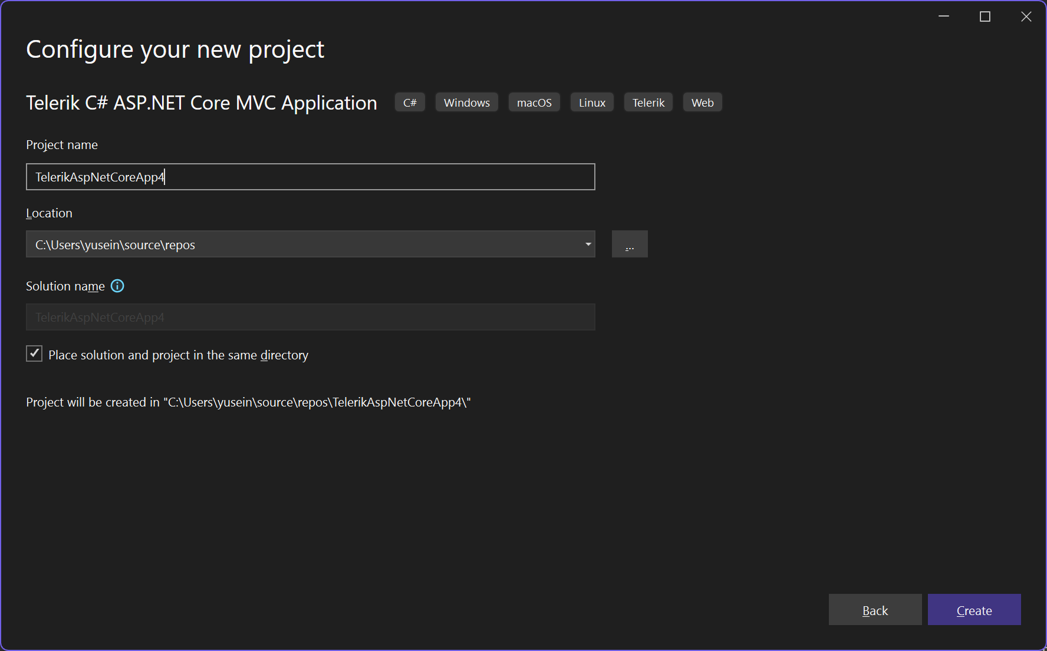The height and width of the screenshot is (651, 1047).
Task: Click the C# tag badge
Action: click(410, 103)
